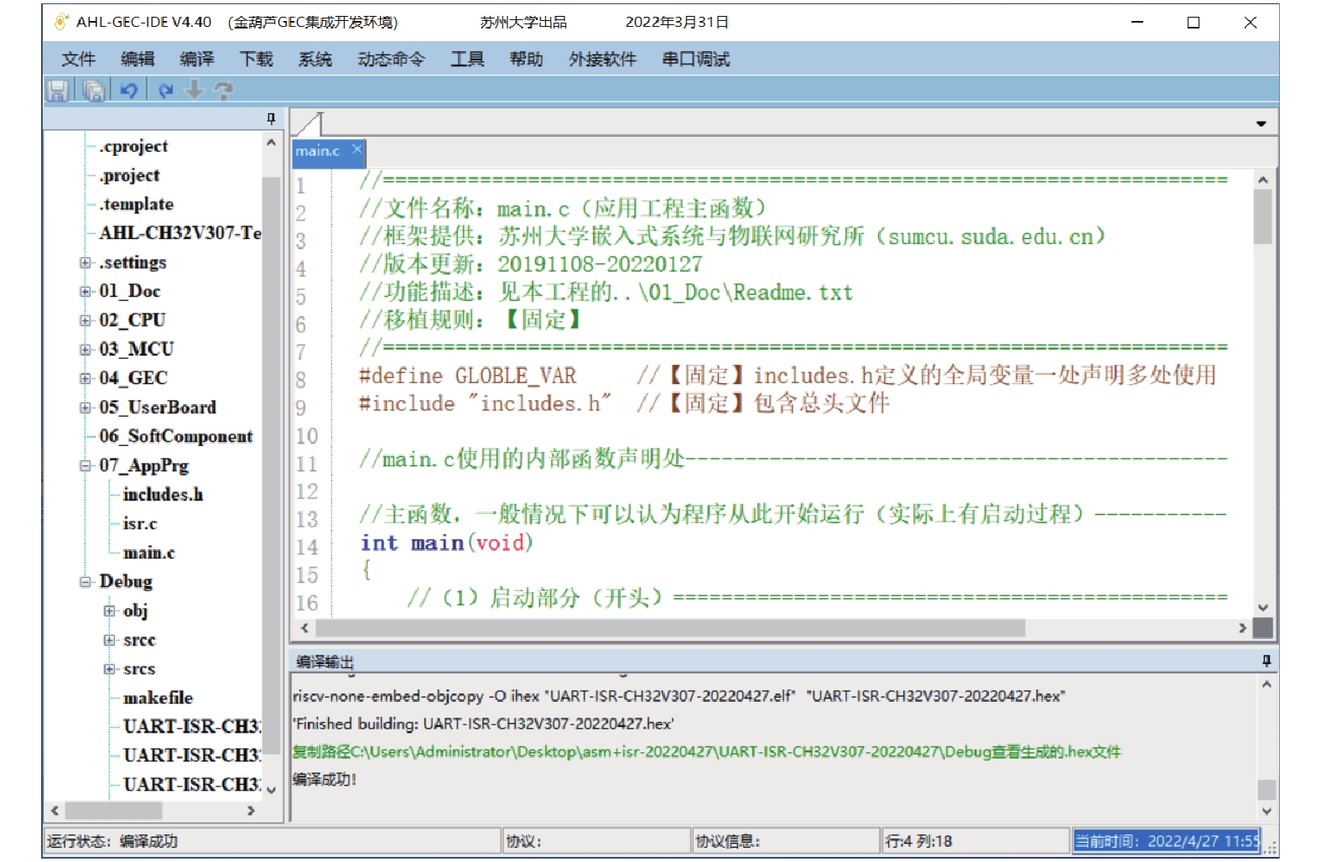Pin the project tree panel
The image size is (1321, 862).
point(271,118)
